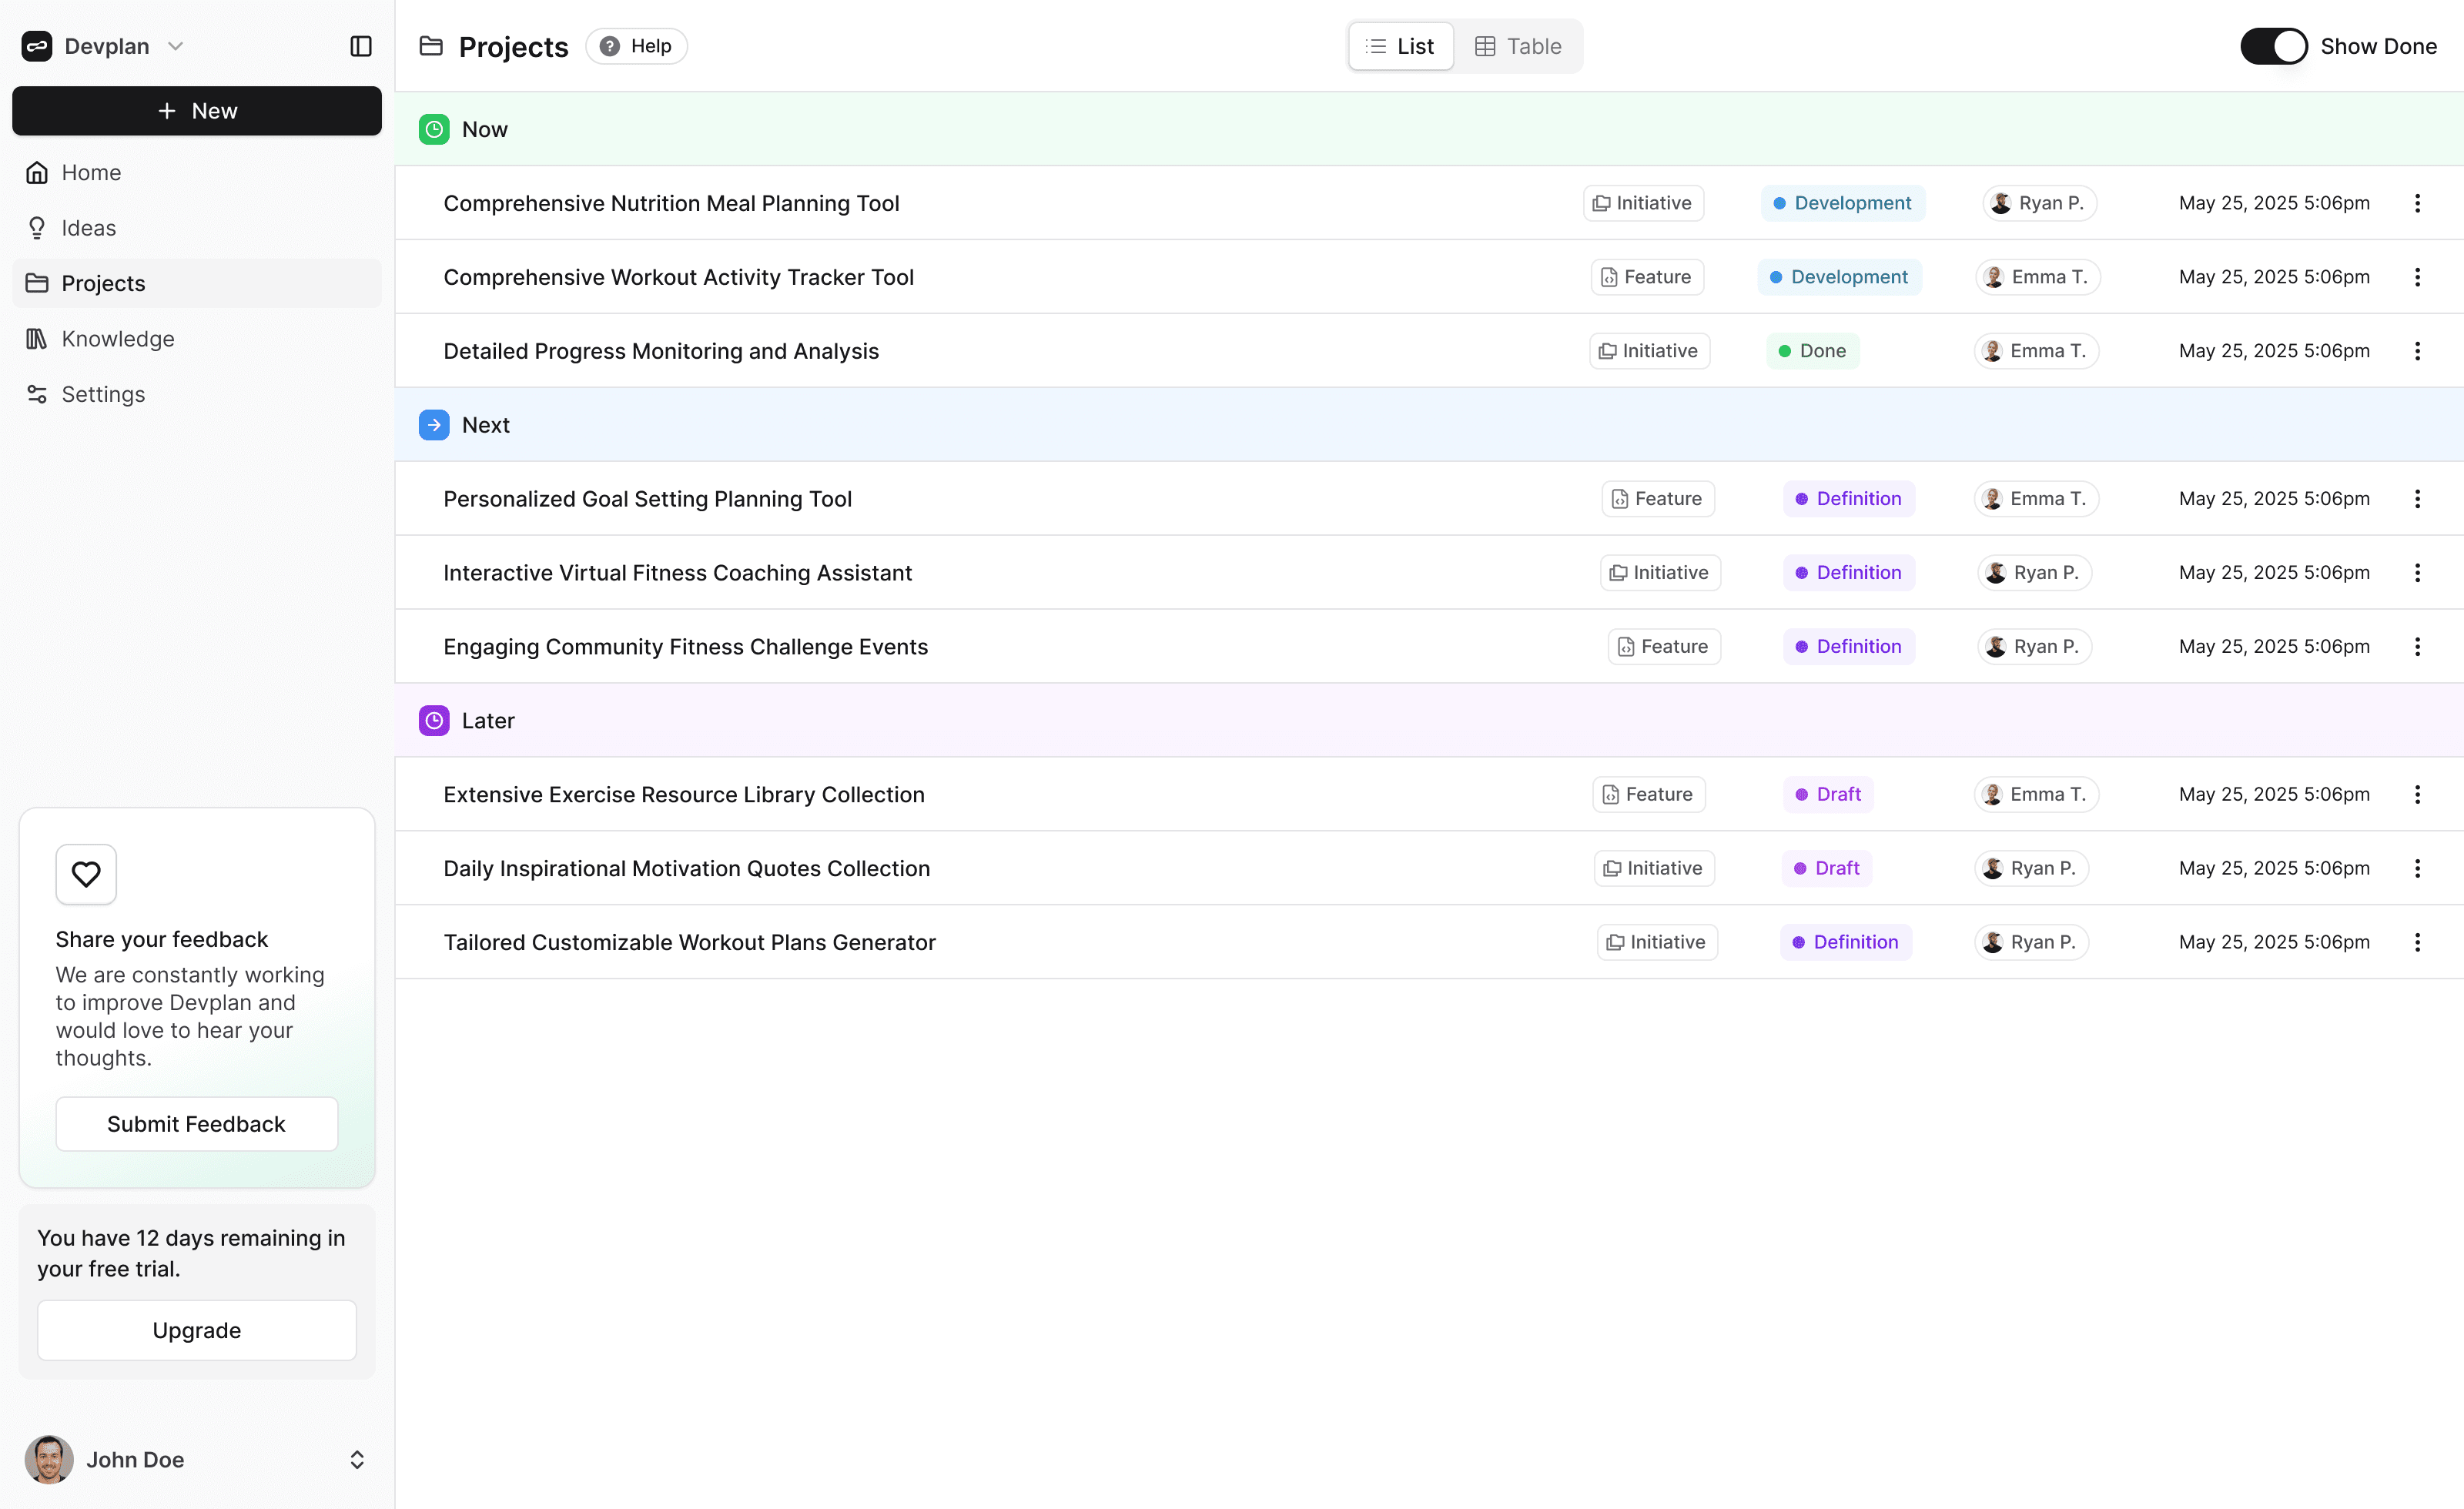Click the heart feedback icon

[x=86, y=874]
